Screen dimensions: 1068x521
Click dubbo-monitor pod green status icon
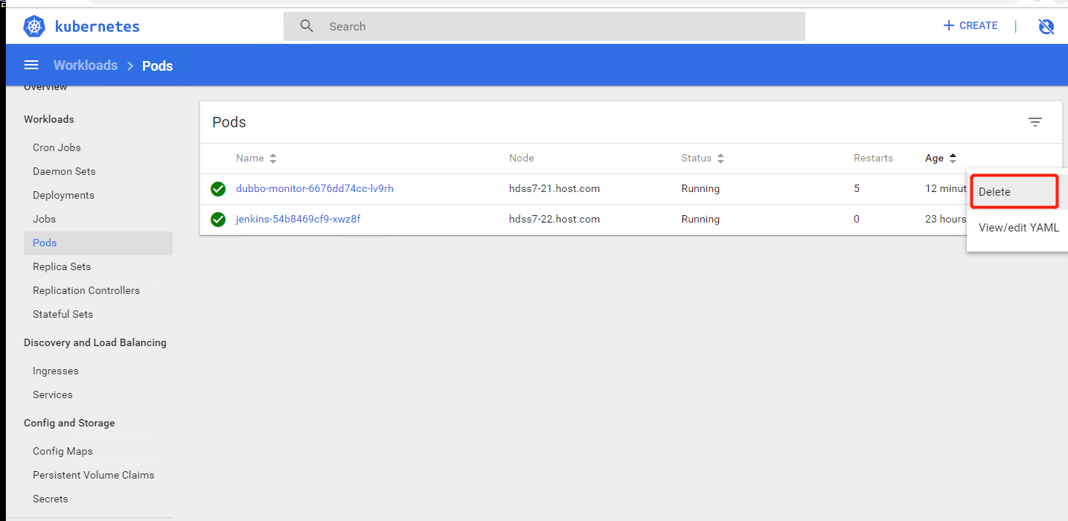pos(218,189)
